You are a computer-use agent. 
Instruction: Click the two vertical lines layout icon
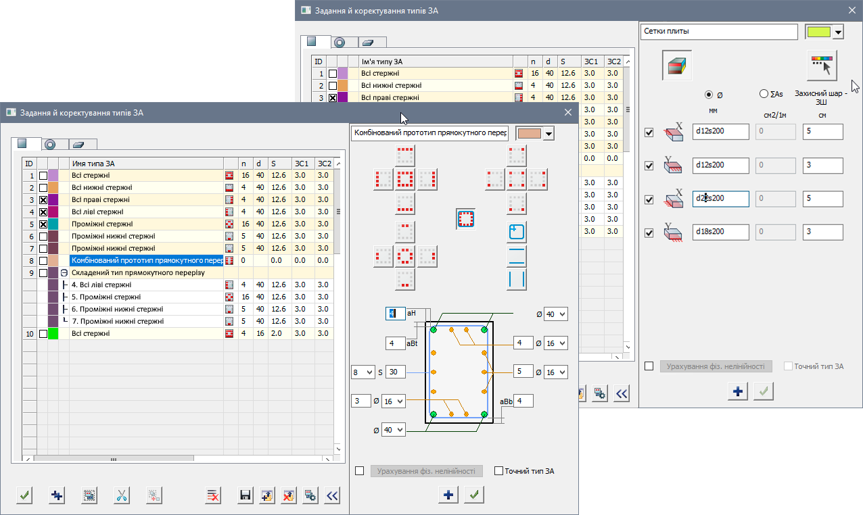pyautogui.click(x=517, y=279)
